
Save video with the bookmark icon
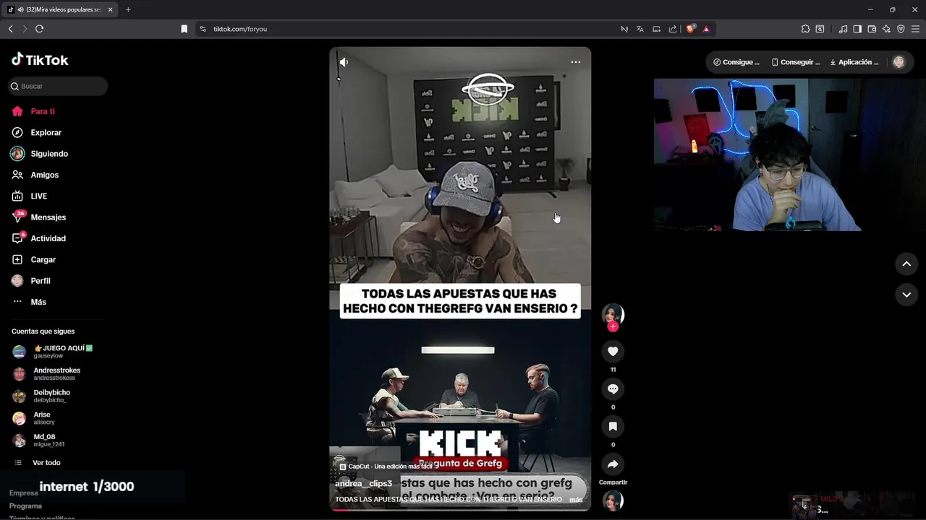[x=613, y=426]
